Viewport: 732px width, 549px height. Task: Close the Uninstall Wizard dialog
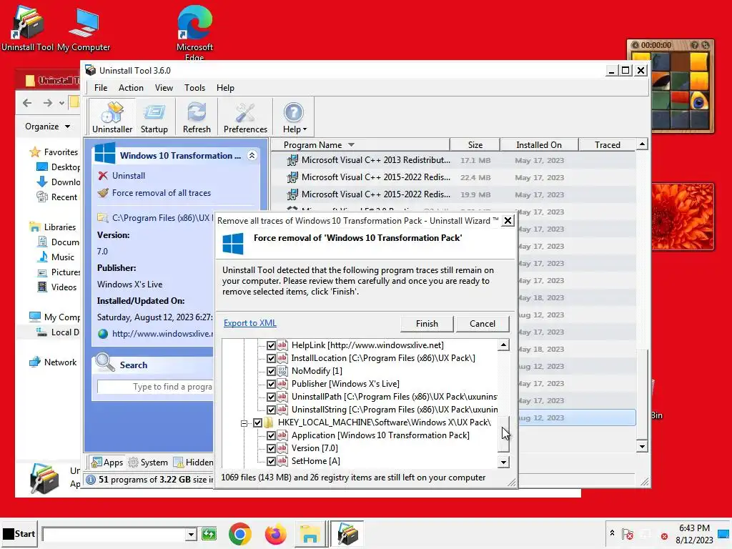click(508, 220)
